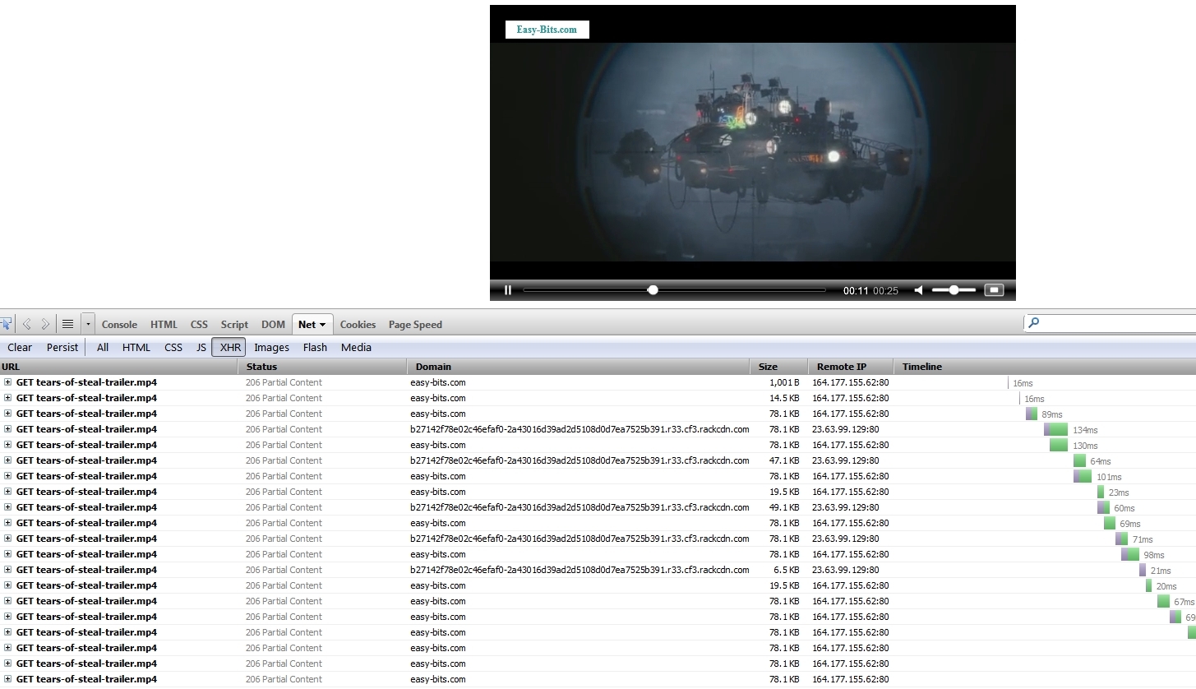This screenshot has width=1196, height=689.
Task: Click the Easy-Bits.com logo on video
Action: pyautogui.click(x=547, y=30)
